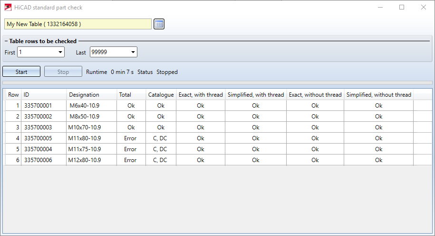Click C, DC catalogue cell for M11x80-10.9
The width and height of the screenshot is (435, 236).
click(x=160, y=138)
